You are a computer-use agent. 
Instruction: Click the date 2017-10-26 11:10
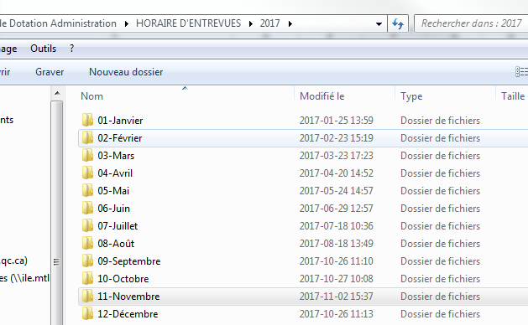pos(337,261)
